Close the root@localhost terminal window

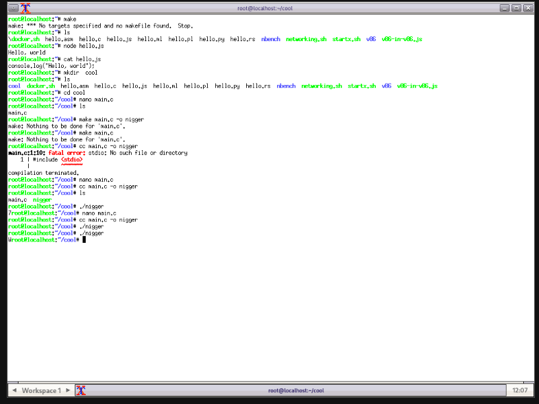point(527,8)
